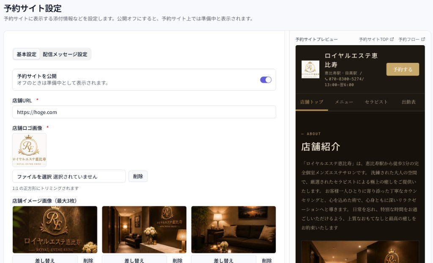The width and height of the screenshot is (433, 263).
Task: Click the 予約サイト設定 page title
Action: pos(33,8)
